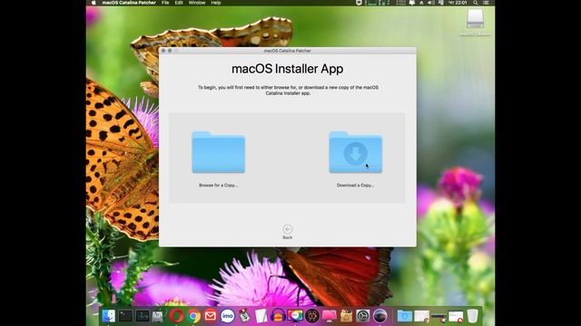Screen dimensions: 581x326
Task: Open Notification Center in the menu bar
Action: click(x=487, y=3)
